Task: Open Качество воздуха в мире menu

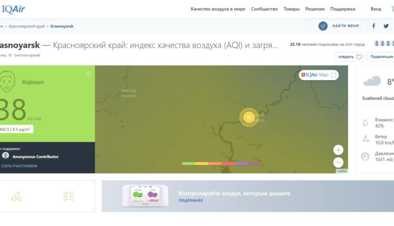Action: pos(218,9)
